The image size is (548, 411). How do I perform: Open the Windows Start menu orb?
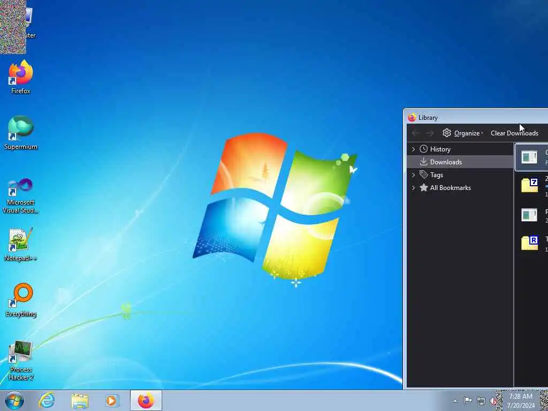coord(14,400)
